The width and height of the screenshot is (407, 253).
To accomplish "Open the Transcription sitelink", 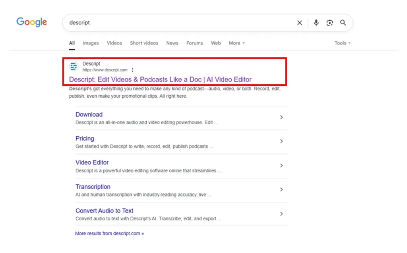I will tap(93, 187).
